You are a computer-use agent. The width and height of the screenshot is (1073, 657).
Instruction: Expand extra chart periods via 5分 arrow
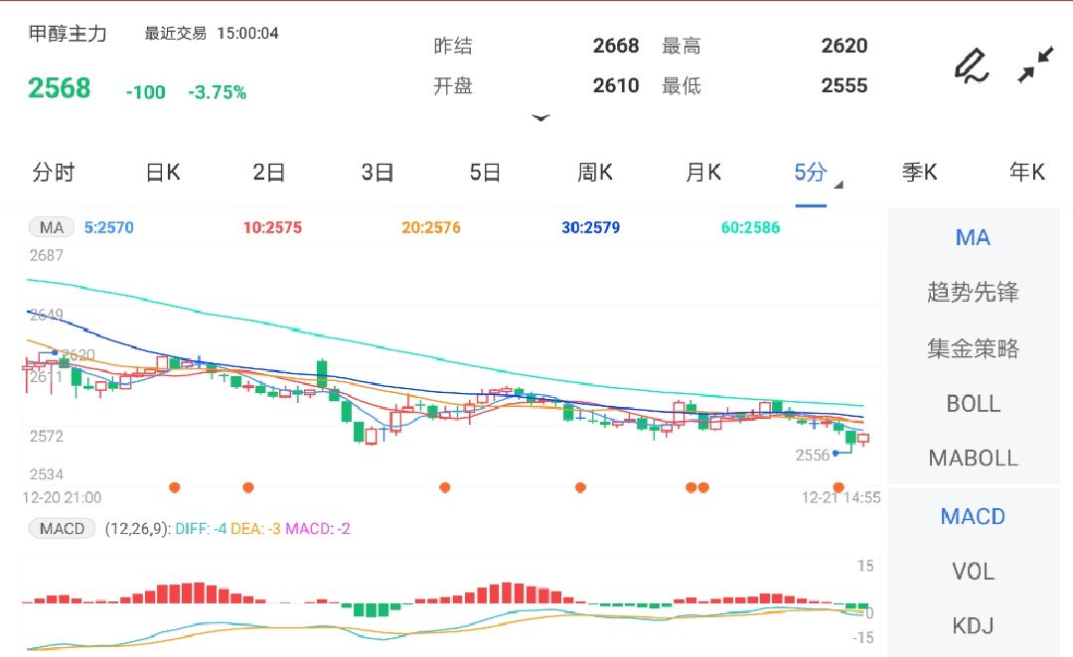tap(836, 183)
